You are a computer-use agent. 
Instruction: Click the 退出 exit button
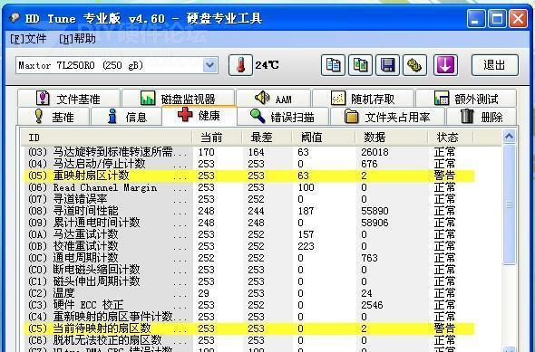[x=495, y=65]
